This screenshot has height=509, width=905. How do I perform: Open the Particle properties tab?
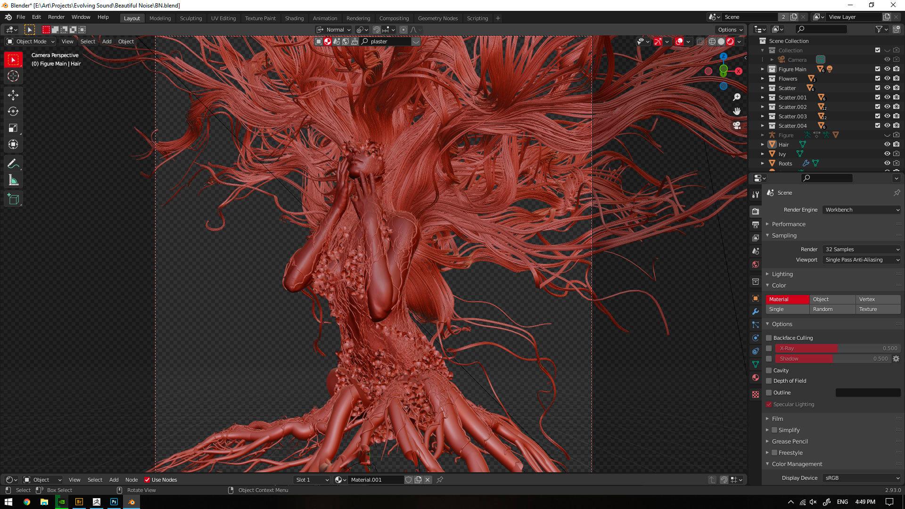(756, 325)
